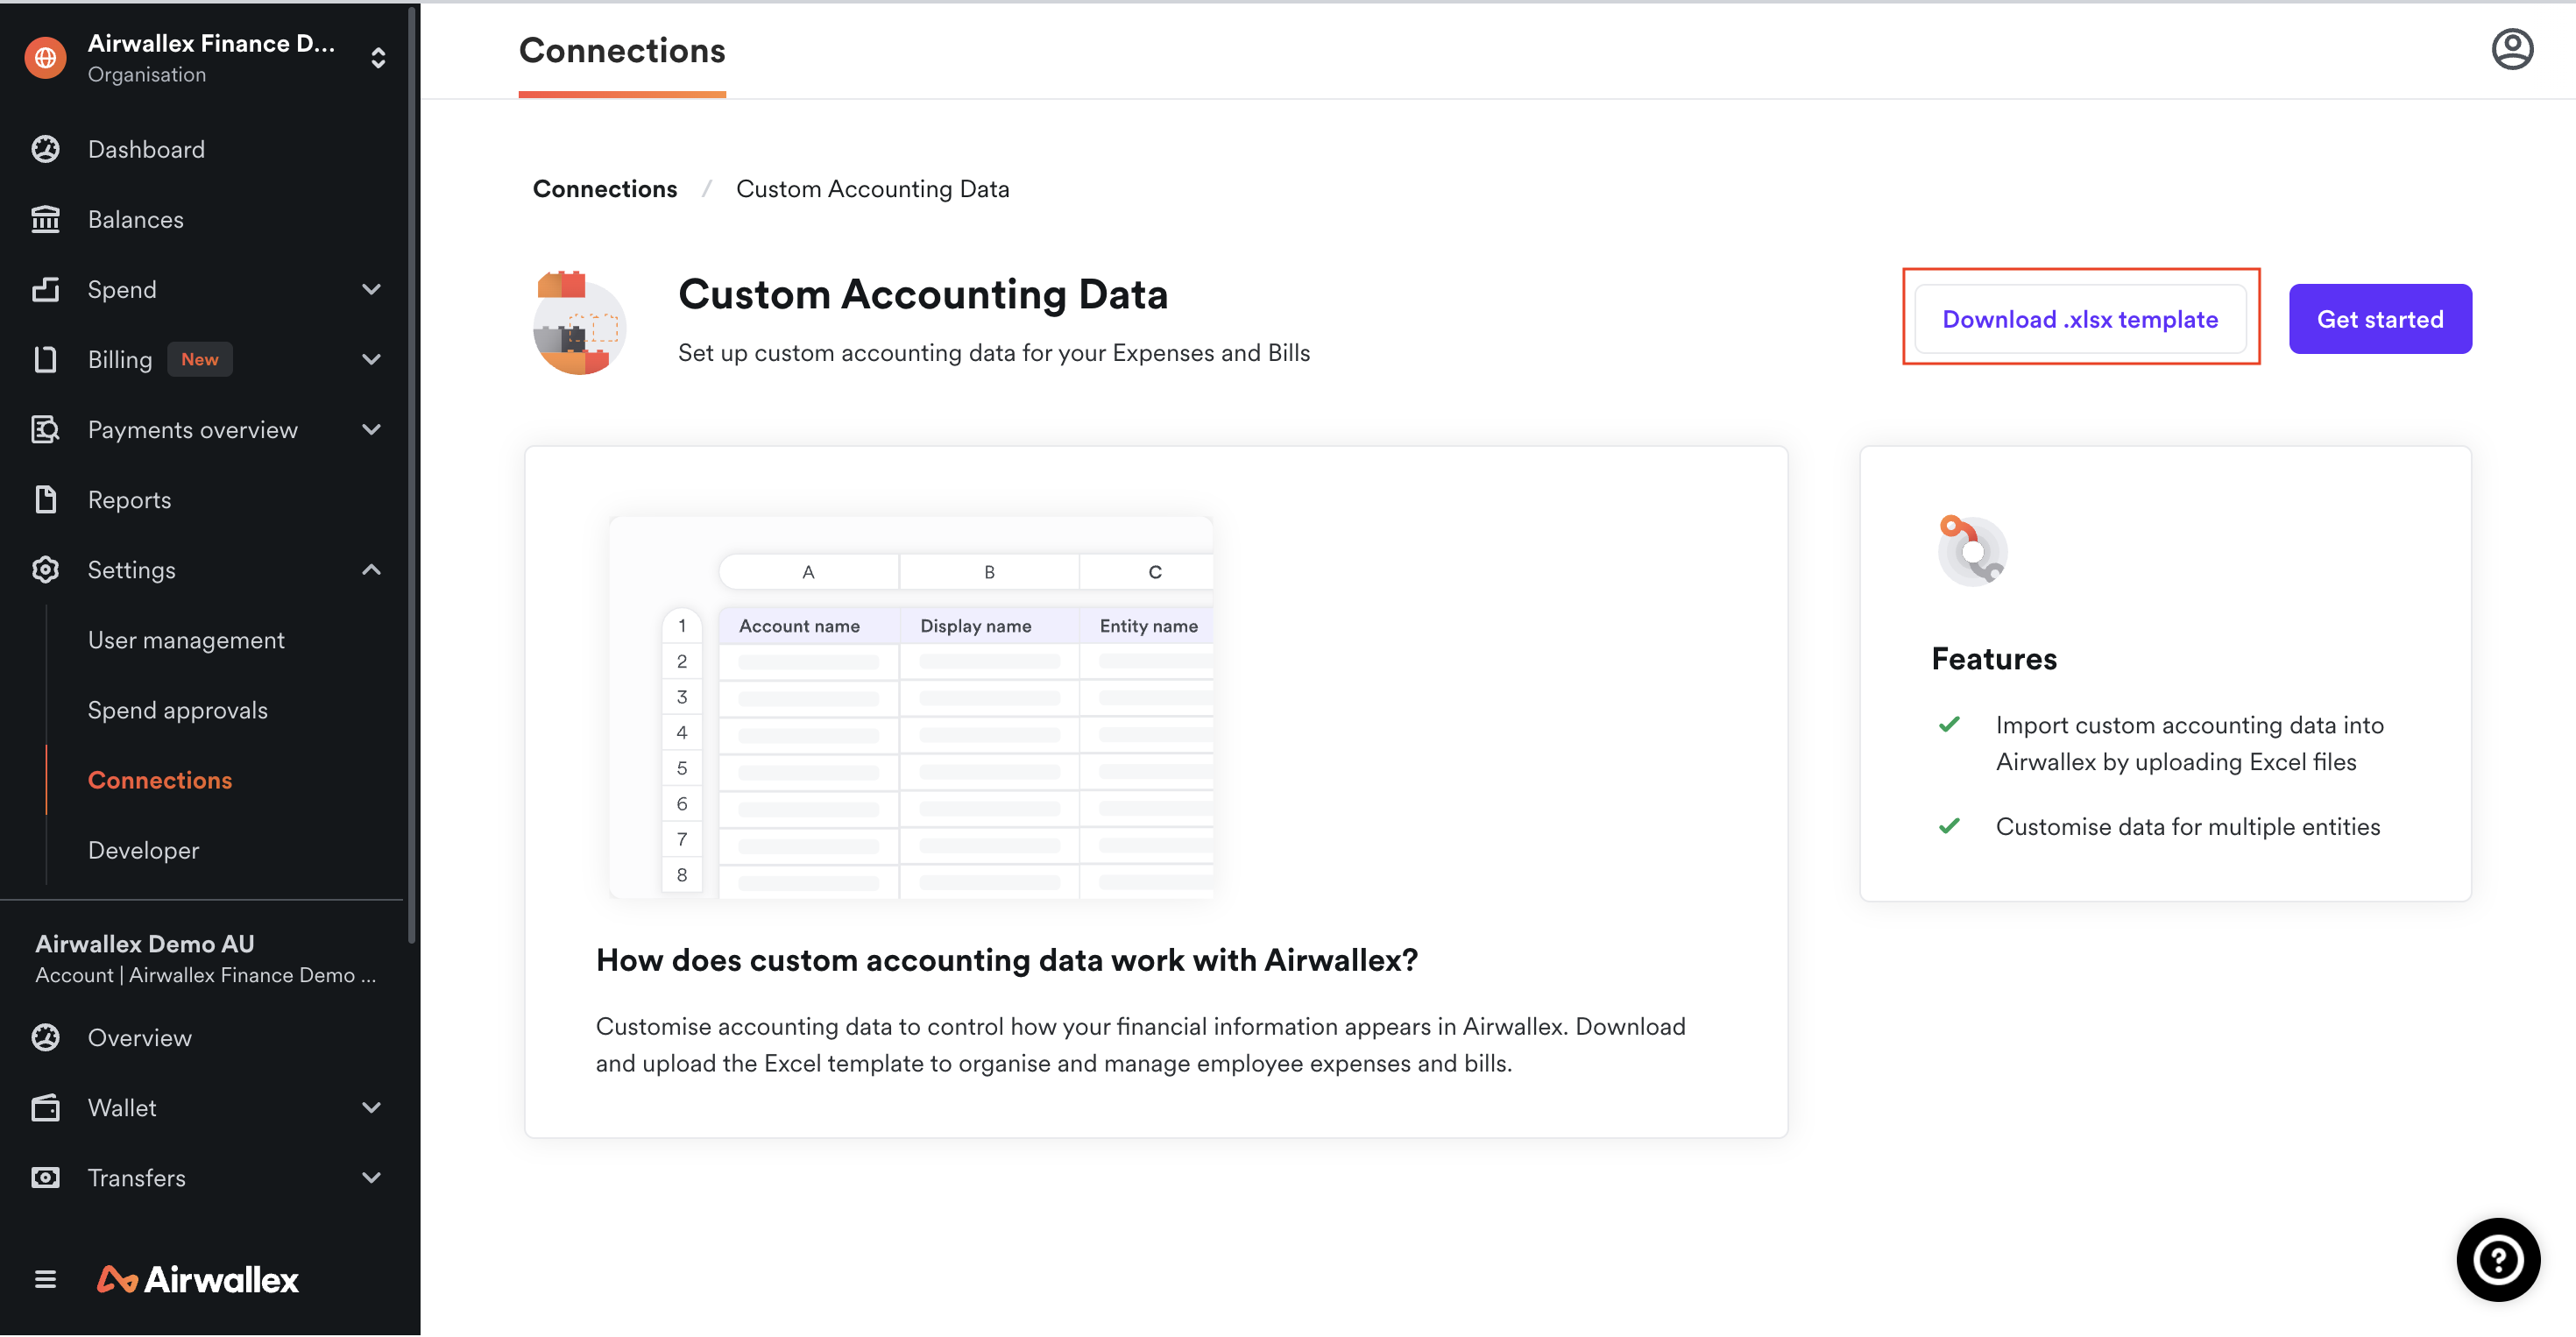Click the hamburger menu icon bottom left
2576x1337 pixels.
pyautogui.click(x=45, y=1279)
